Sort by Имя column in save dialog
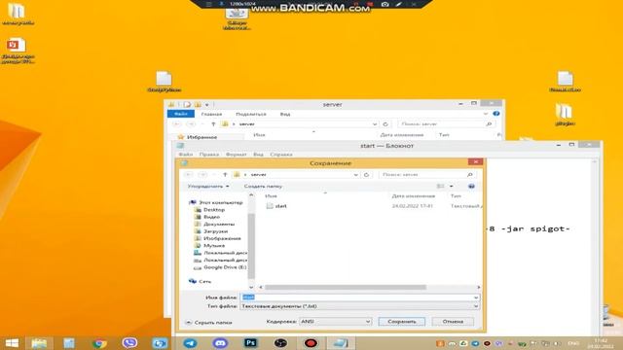The image size is (623, 350). click(271, 196)
